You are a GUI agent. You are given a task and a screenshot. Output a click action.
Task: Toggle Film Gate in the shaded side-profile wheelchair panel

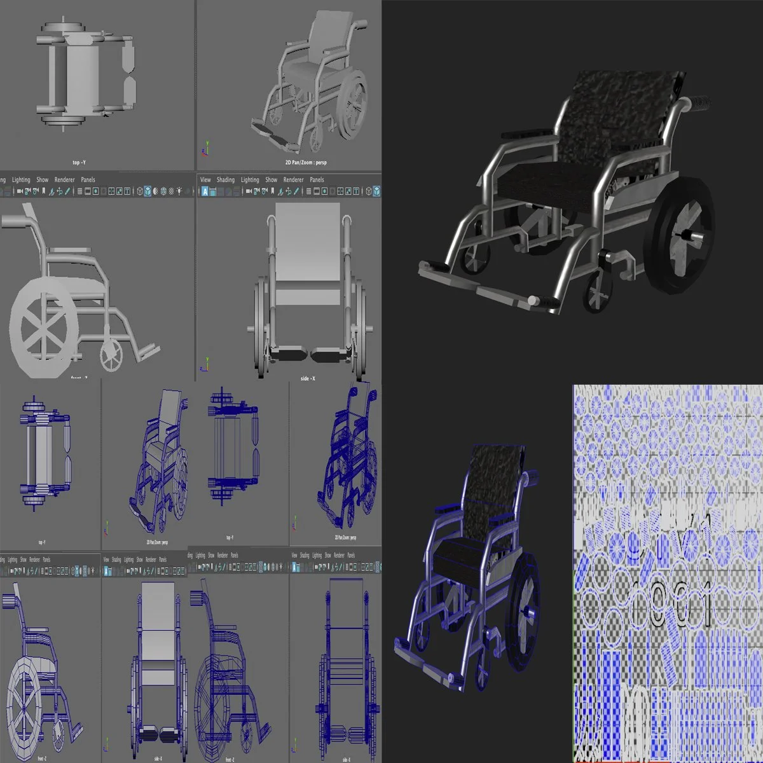87,191
